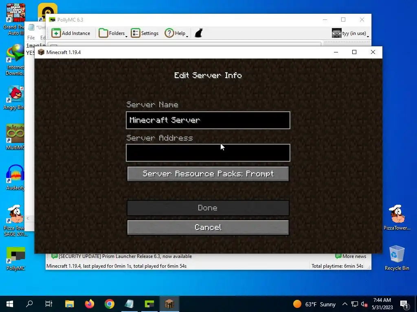The width and height of the screenshot is (417, 312).
Task: Open the SECURITY UPDATE Prism Launcher news link
Action: tap(125, 256)
